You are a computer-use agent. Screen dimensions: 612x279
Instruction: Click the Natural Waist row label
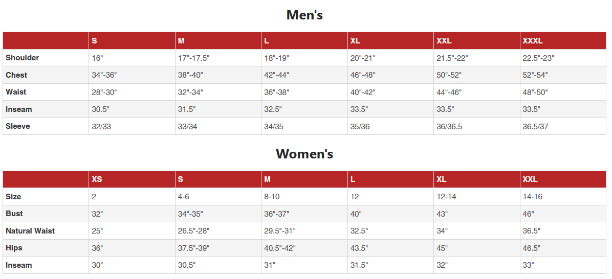click(x=30, y=231)
